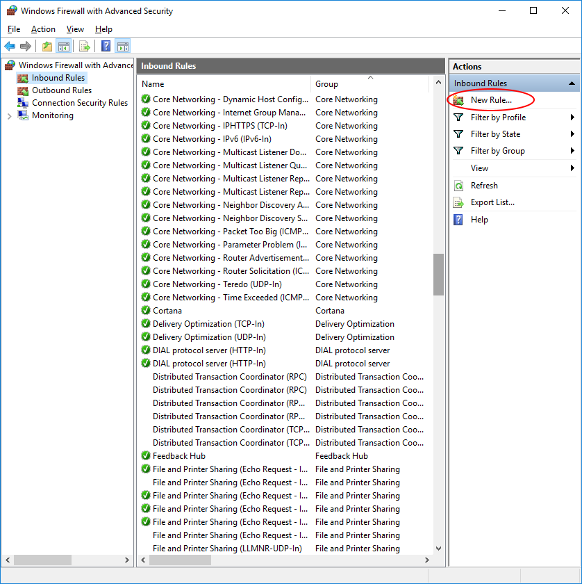582x584 pixels.
Task: Click the Up one level folder icon
Action: click(47, 47)
